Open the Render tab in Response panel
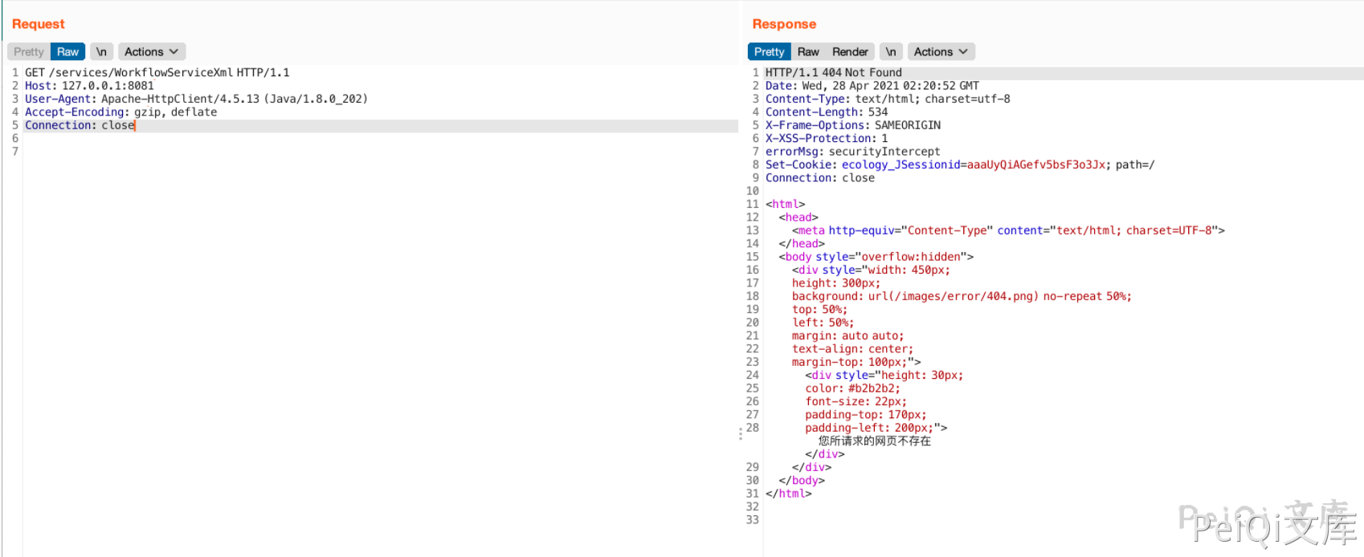This screenshot has width=1364, height=557. (850, 51)
